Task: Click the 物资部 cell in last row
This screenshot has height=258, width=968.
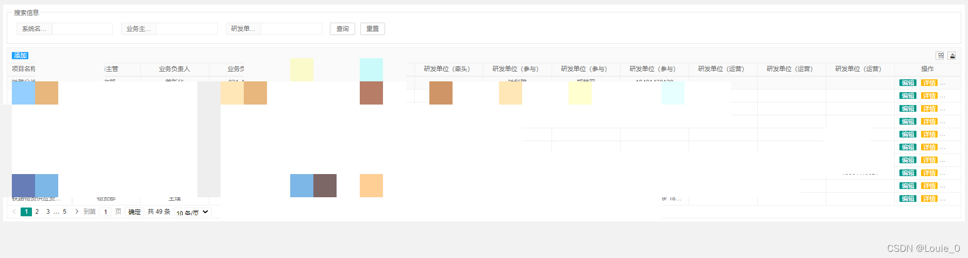Action: pyautogui.click(x=106, y=199)
